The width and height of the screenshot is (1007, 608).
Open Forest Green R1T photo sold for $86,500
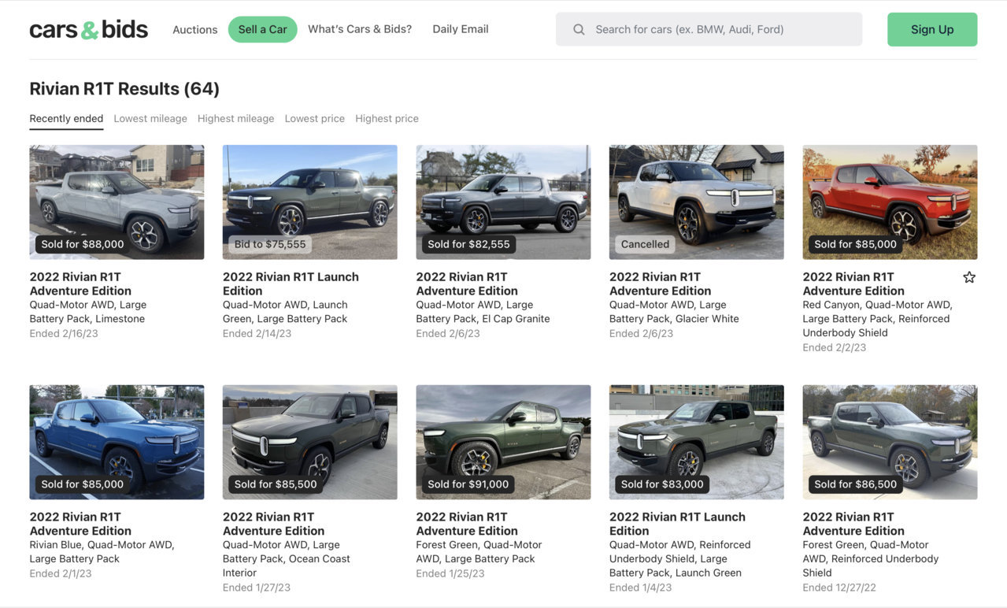click(890, 442)
